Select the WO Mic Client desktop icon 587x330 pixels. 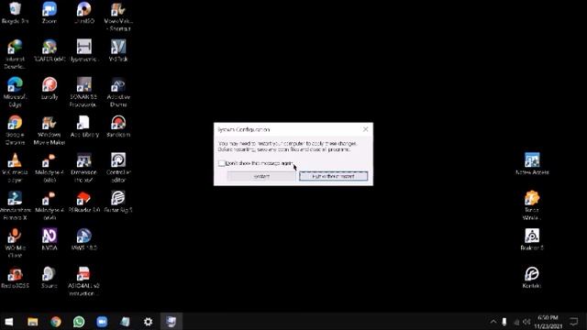[15, 243]
